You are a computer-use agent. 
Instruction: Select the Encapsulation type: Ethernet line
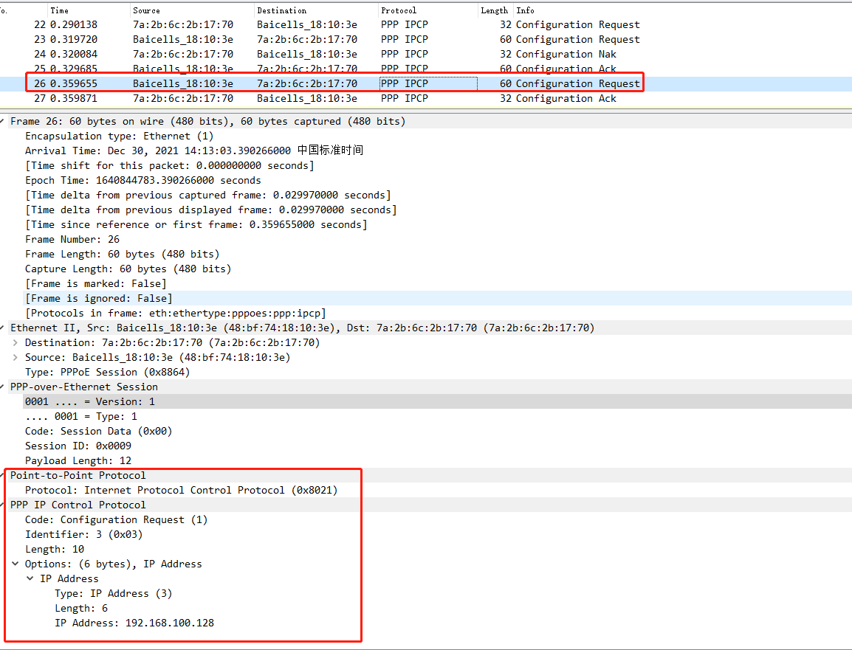(x=120, y=136)
